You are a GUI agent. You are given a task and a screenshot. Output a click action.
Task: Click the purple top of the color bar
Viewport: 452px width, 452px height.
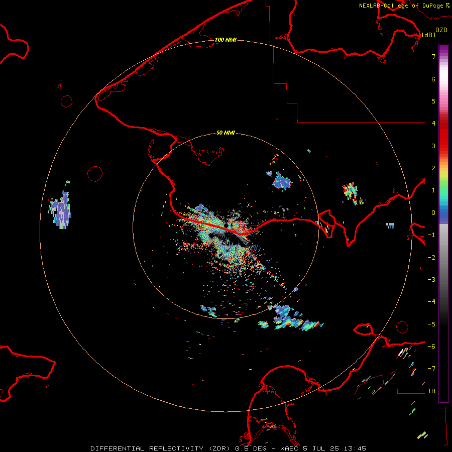(x=443, y=49)
